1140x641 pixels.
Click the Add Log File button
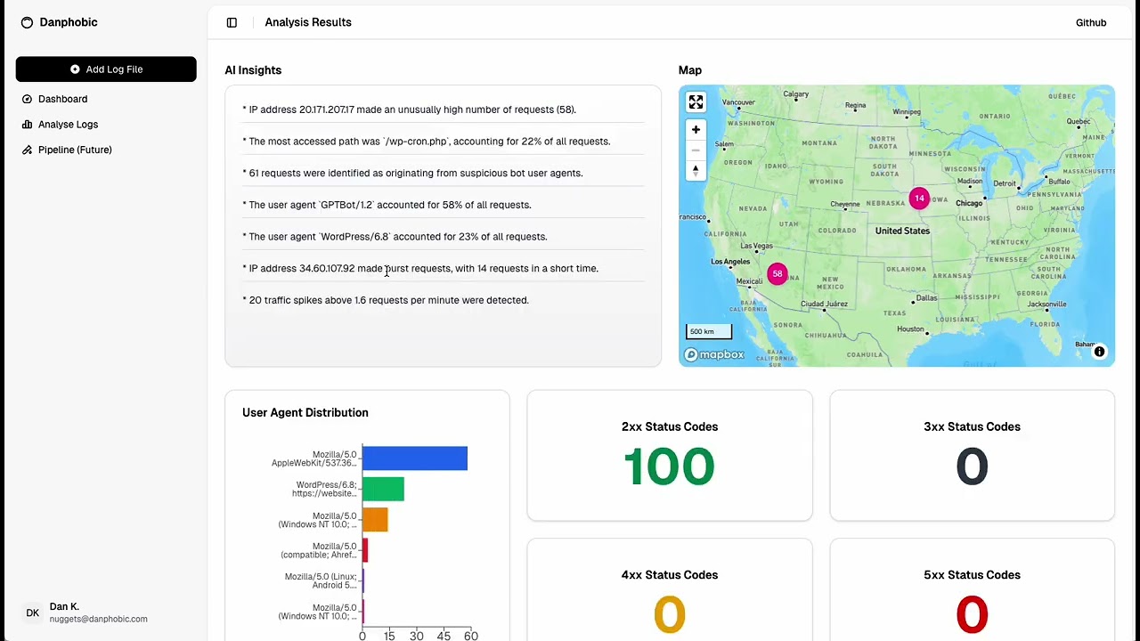click(x=106, y=69)
